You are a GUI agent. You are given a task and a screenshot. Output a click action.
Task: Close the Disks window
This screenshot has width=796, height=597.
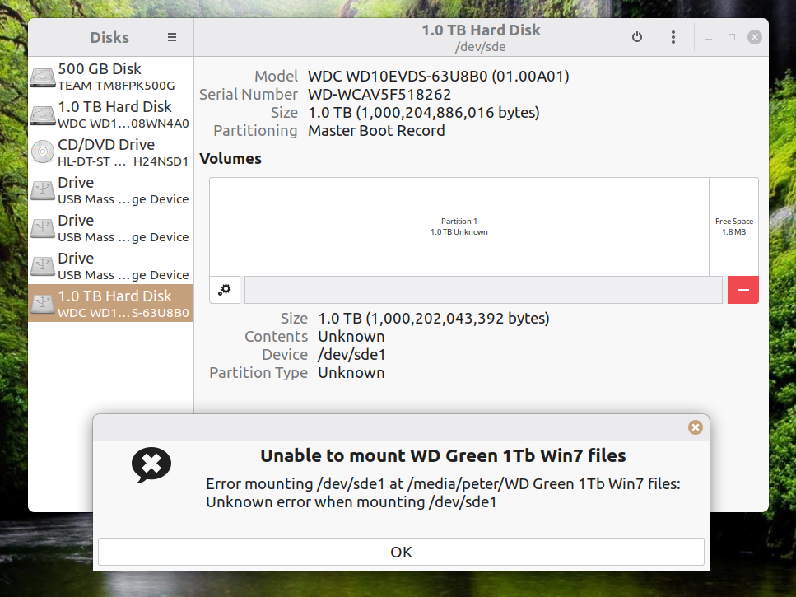(x=754, y=37)
